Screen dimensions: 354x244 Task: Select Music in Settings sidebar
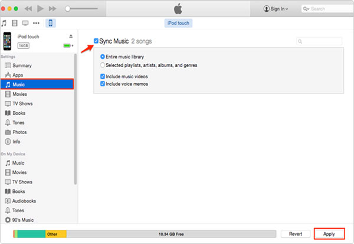[37, 84]
